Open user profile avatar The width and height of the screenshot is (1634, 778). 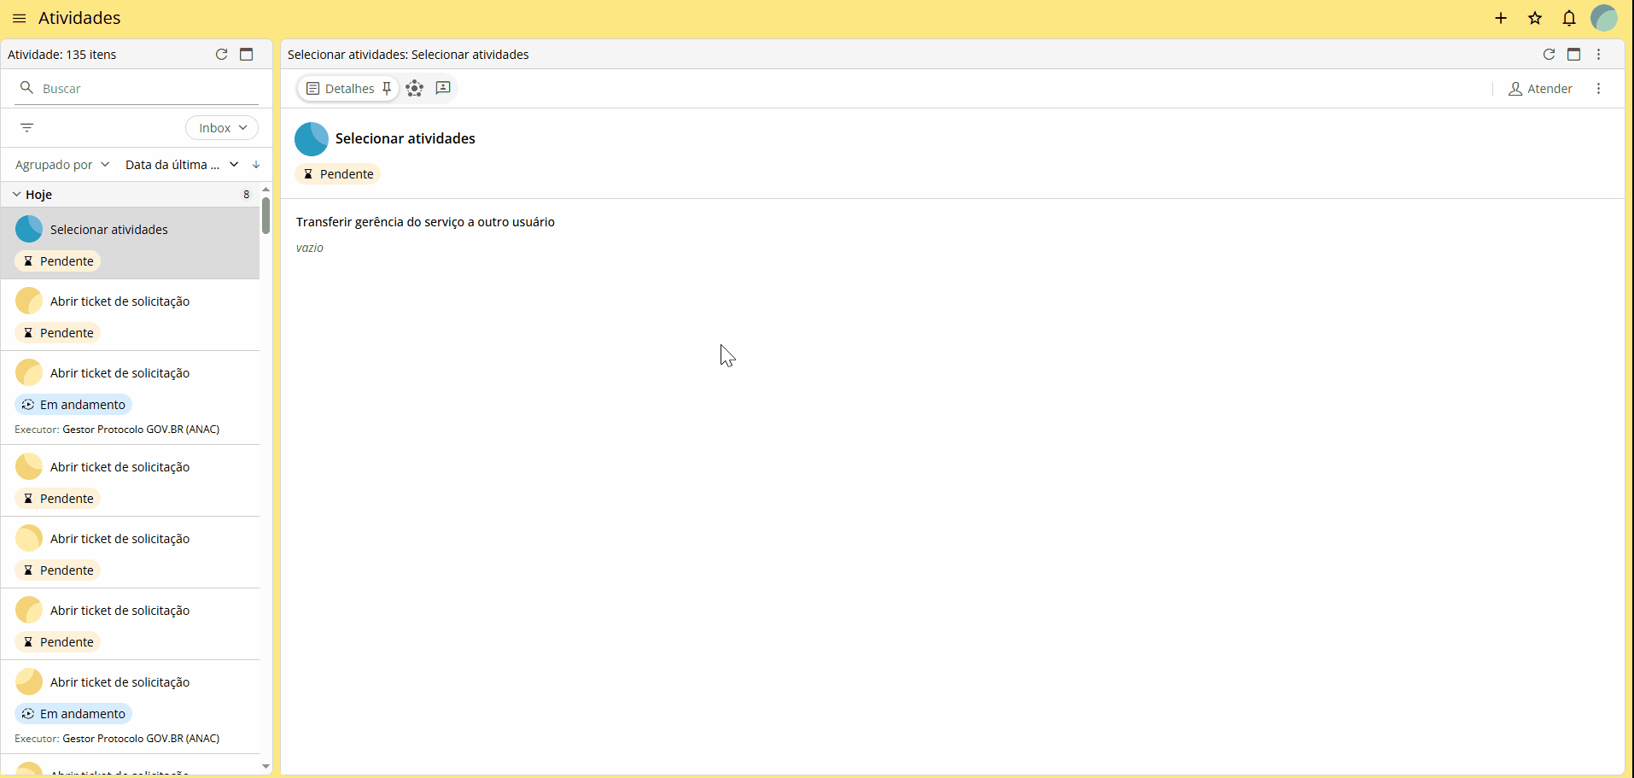[x=1604, y=18]
